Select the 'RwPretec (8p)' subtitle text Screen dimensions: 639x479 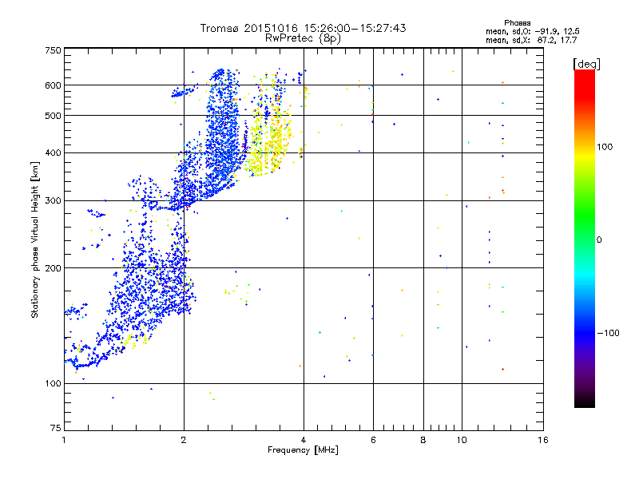click(303, 38)
